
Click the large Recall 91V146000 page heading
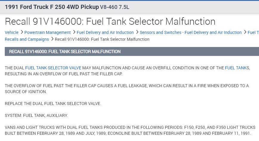[x=110, y=21]
